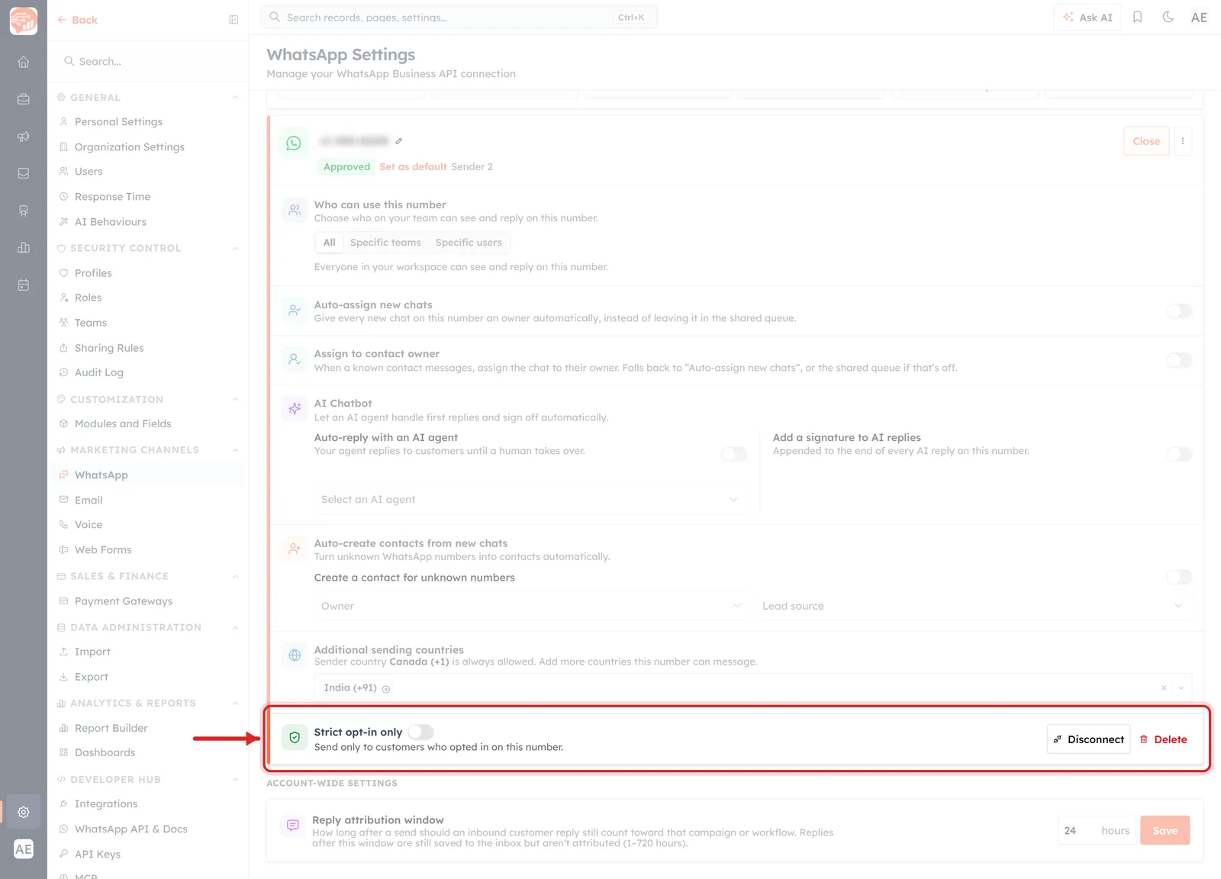Open the inbox icon in the left rail
The height and width of the screenshot is (879, 1221).
point(24,173)
